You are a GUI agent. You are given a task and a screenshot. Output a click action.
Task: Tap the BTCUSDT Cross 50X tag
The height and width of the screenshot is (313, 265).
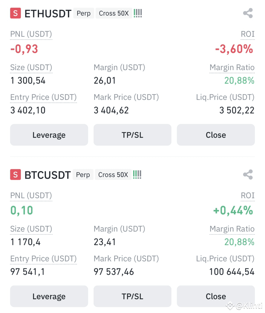(x=113, y=175)
